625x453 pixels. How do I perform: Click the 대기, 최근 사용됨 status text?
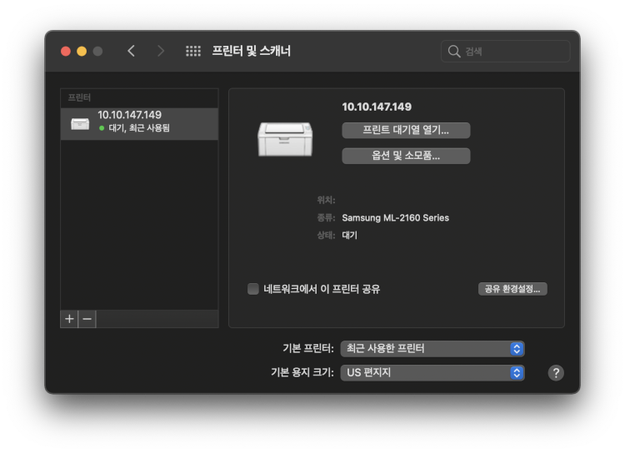click(x=139, y=128)
